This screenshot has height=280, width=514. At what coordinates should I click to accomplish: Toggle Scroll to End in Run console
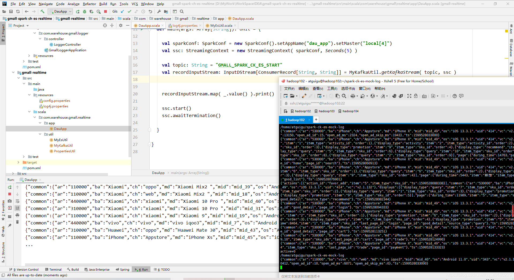17,208
